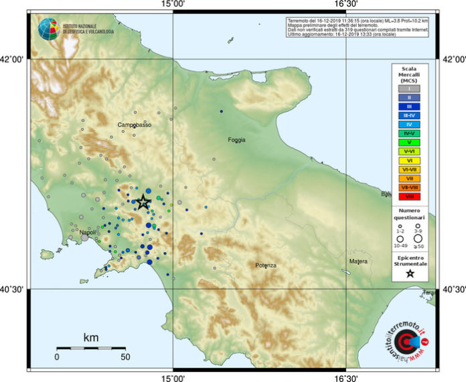Select the 1-2 questionnaires circle symbol
Screen dimensions: 466x382
point(400,227)
